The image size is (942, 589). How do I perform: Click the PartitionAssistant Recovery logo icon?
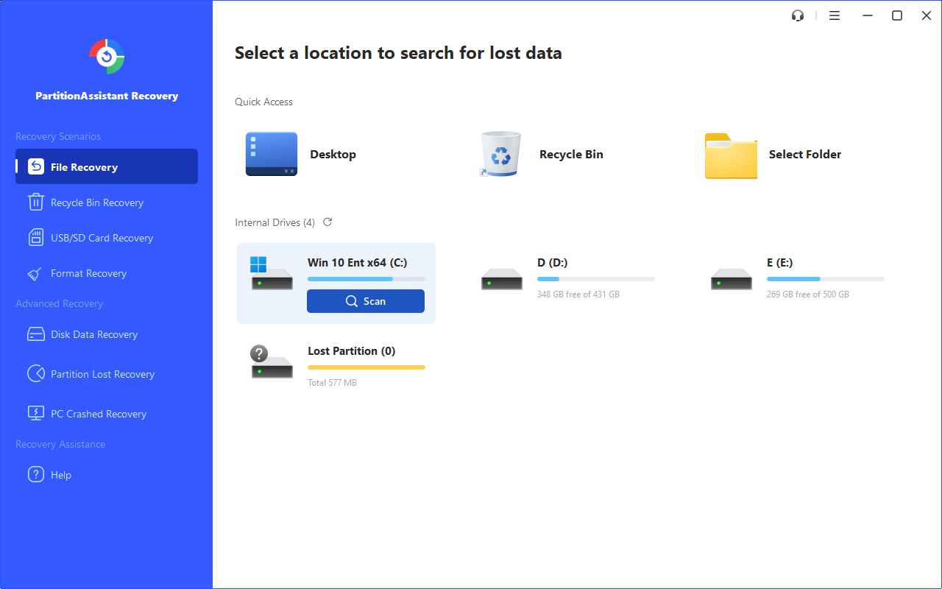tap(107, 57)
